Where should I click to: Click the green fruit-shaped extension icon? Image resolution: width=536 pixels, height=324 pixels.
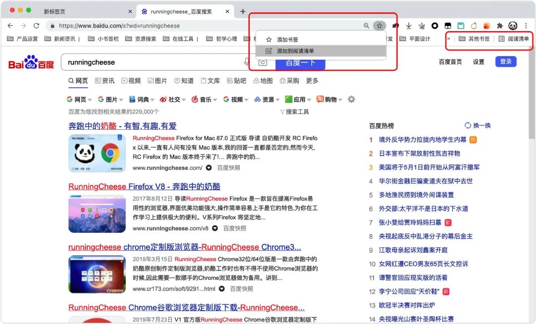coord(474,26)
